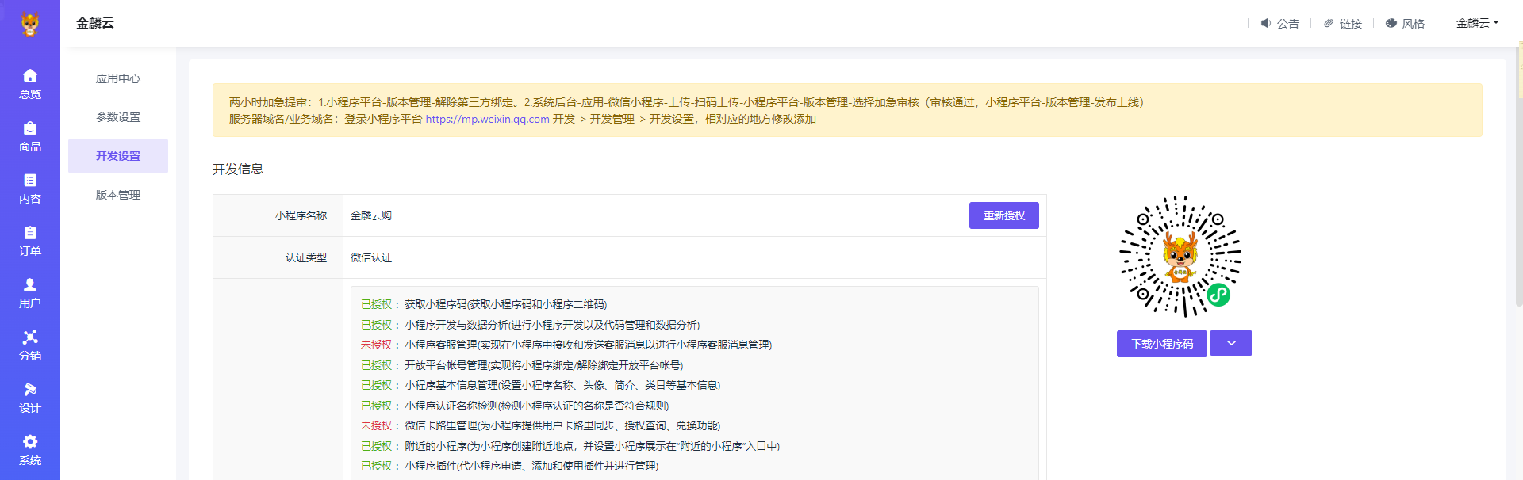This screenshot has height=480, width=1523.
Task: Click the 附近的小程序 permission row
Action: coord(570,446)
